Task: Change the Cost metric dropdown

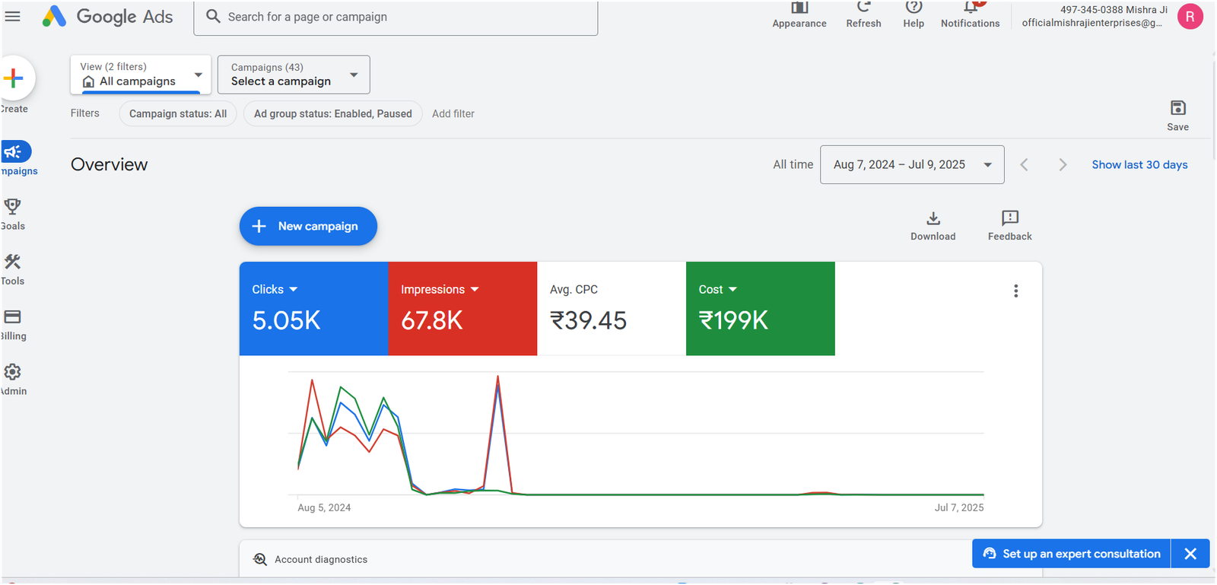Action: pyautogui.click(x=718, y=289)
